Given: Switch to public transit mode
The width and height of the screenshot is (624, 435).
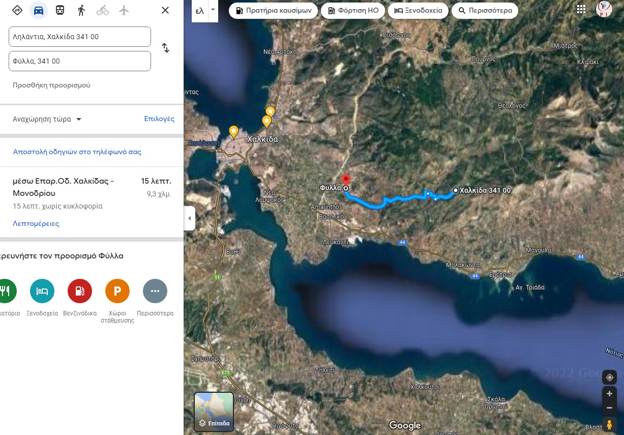Looking at the screenshot, I should tap(60, 10).
